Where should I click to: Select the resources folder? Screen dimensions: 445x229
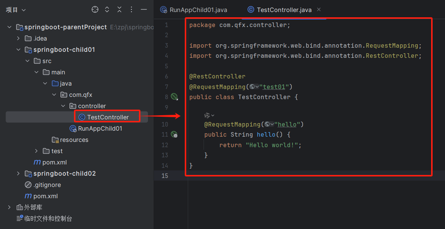[74, 140]
